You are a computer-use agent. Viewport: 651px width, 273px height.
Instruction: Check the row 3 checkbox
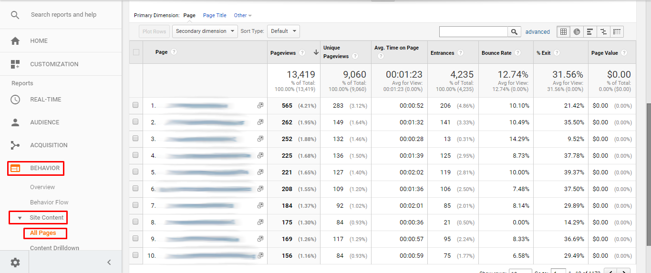point(135,139)
